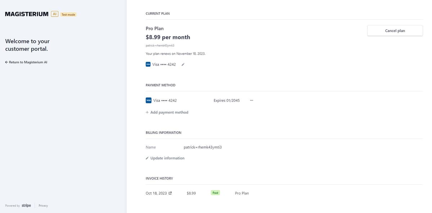The height and width of the screenshot is (213, 432).
Task: Click the Visa card icon under Current Plan
Action: (x=148, y=64)
